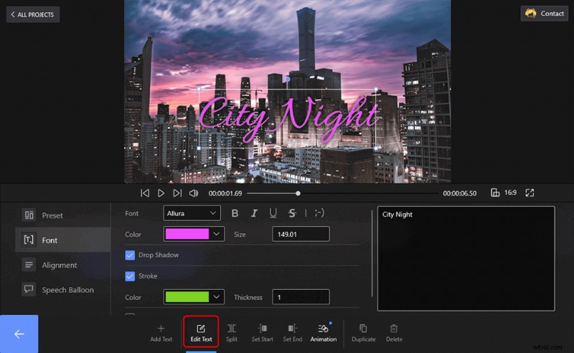Jump to previous frame
Viewport: 574px width, 353px height.
click(x=145, y=193)
